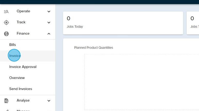199x111 pixels.
Task: Click the Planned Product Quantities chart title
Action: point(94,48)
